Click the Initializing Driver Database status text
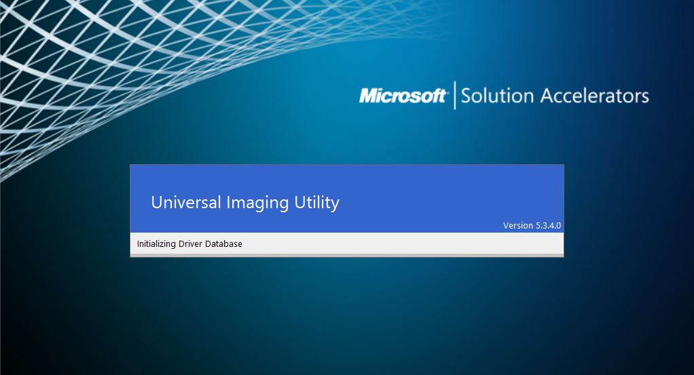This screenshot has height=375, width=694. click(x=189, y=243)
